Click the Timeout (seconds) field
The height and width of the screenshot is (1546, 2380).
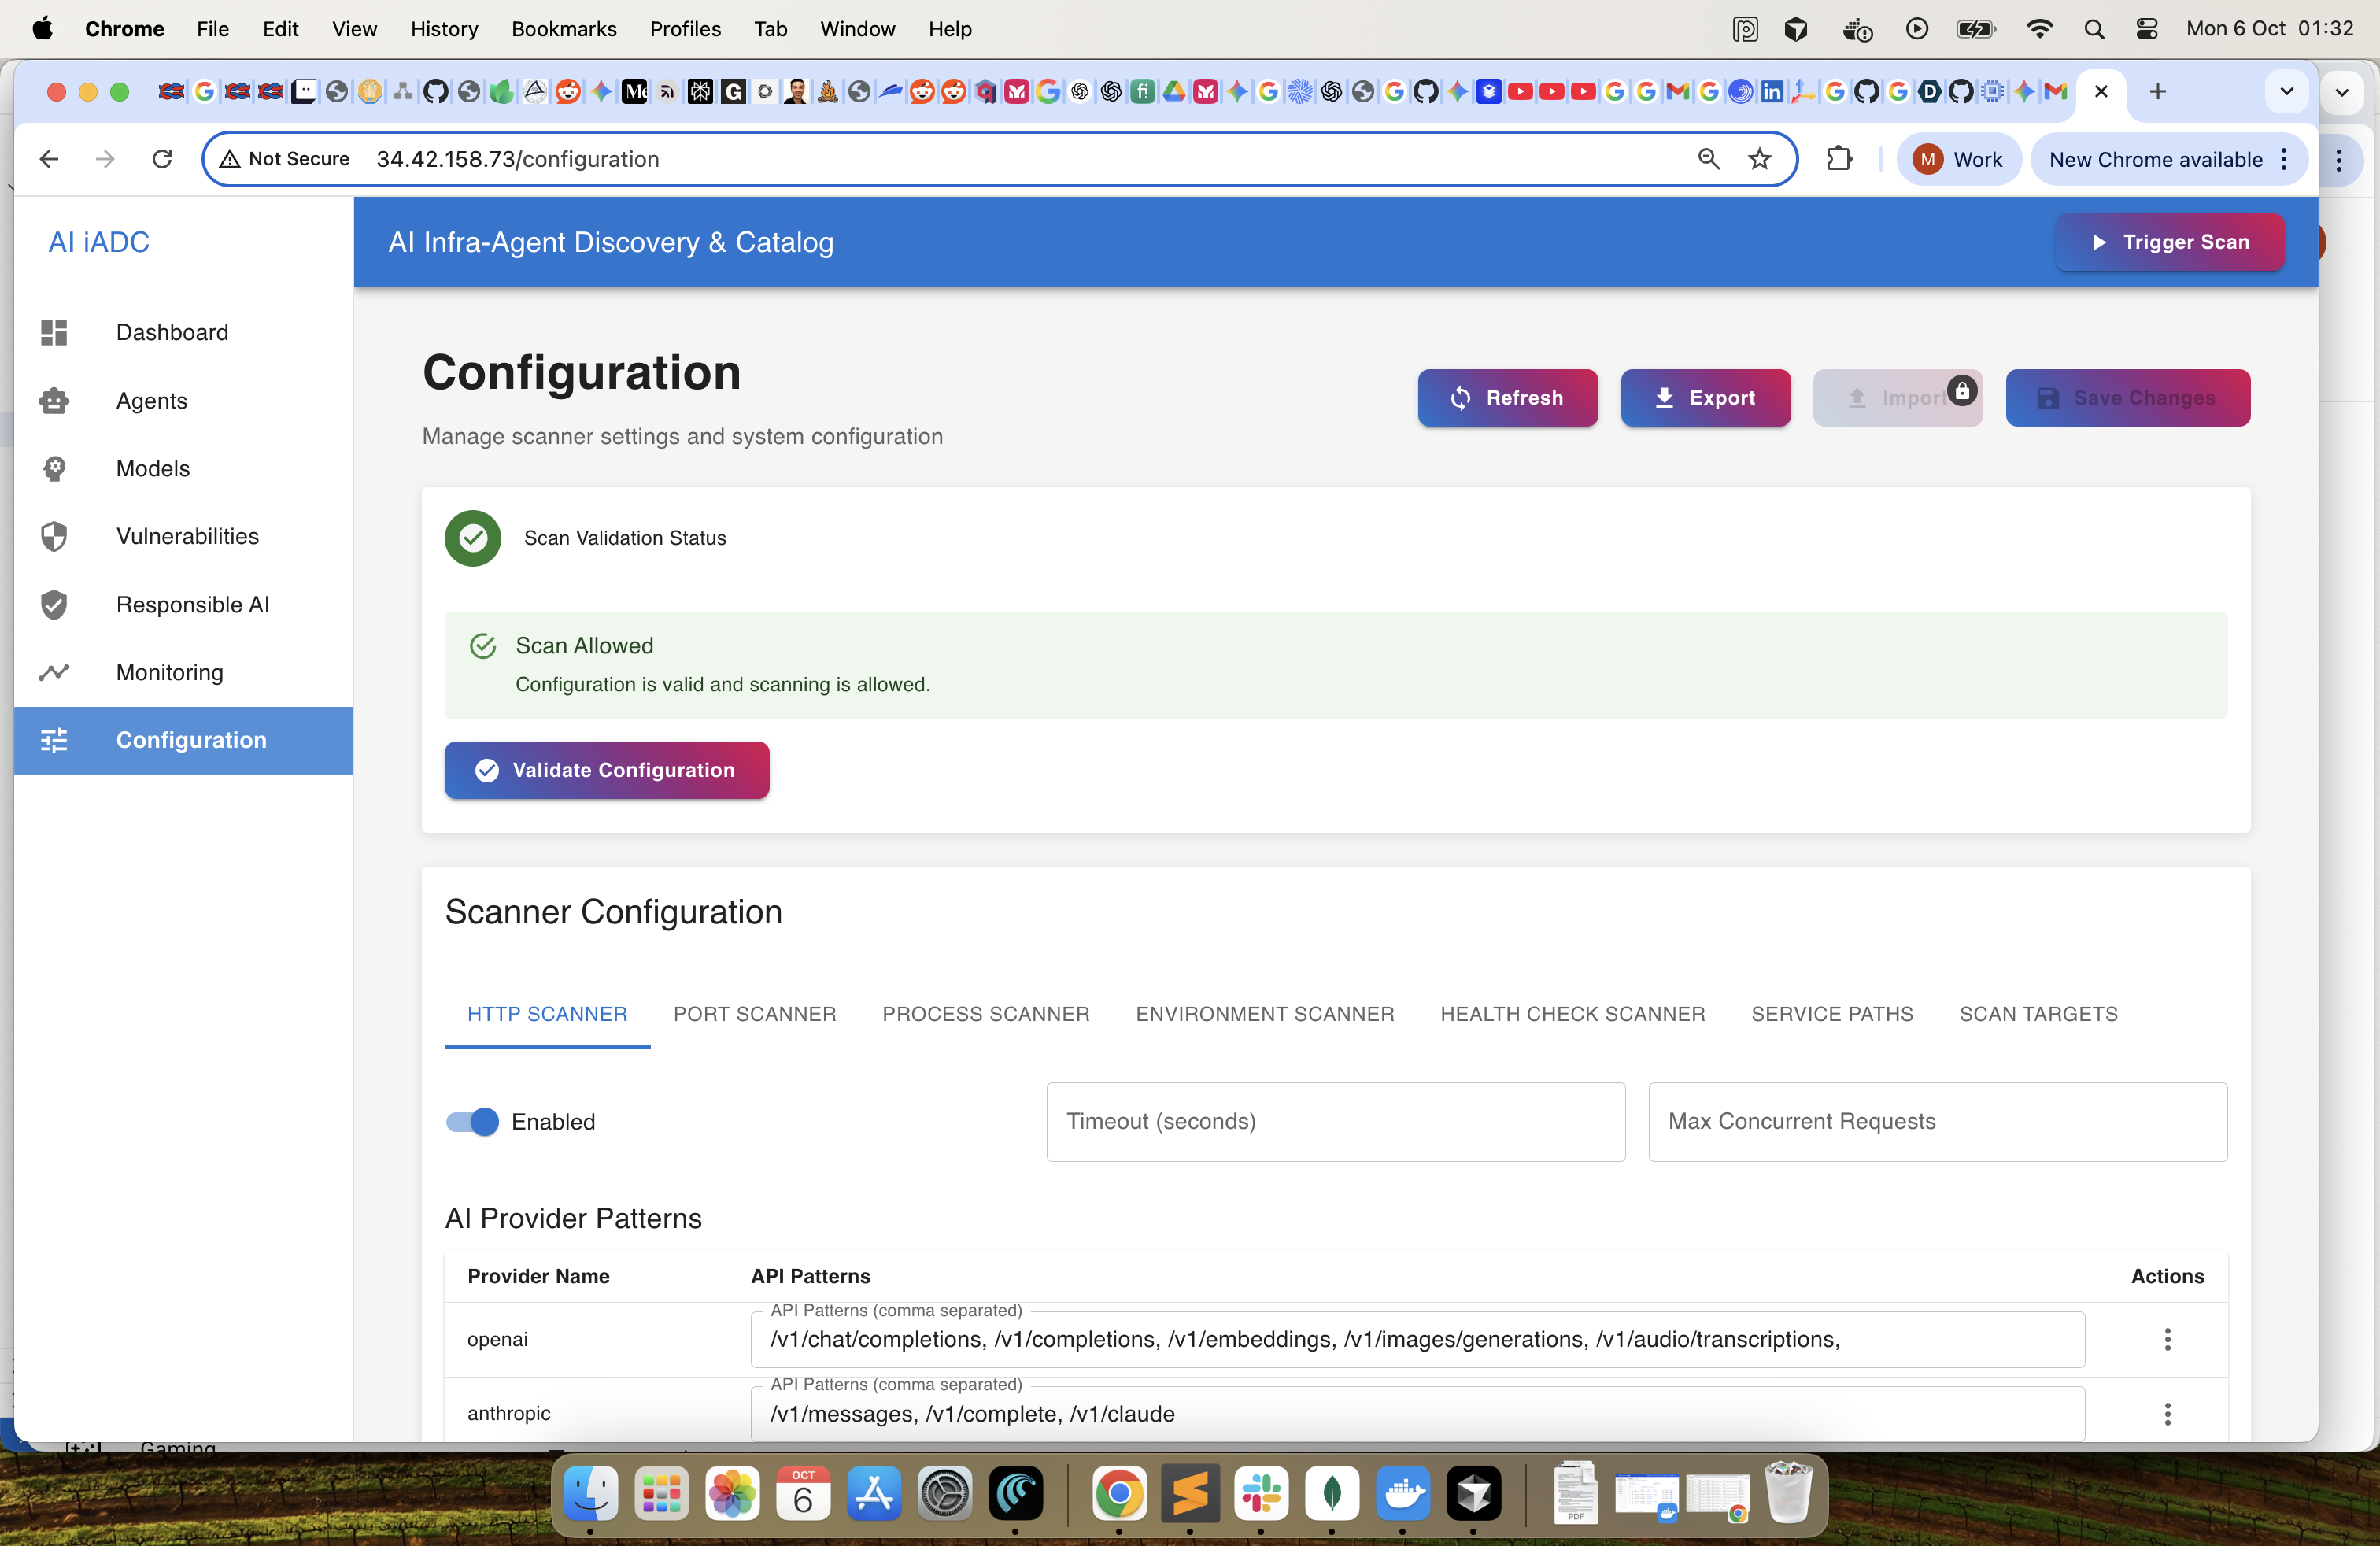1335,1121
